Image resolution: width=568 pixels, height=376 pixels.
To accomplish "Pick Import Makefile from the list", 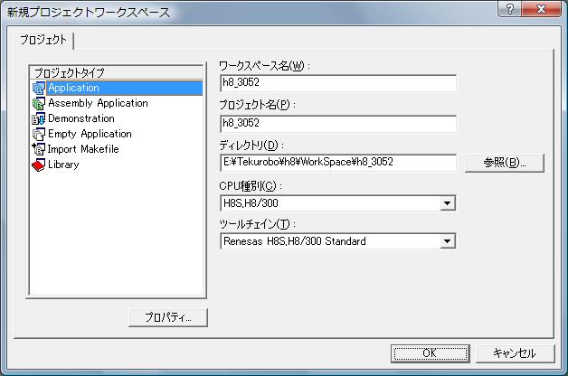I will coord(83,149).
